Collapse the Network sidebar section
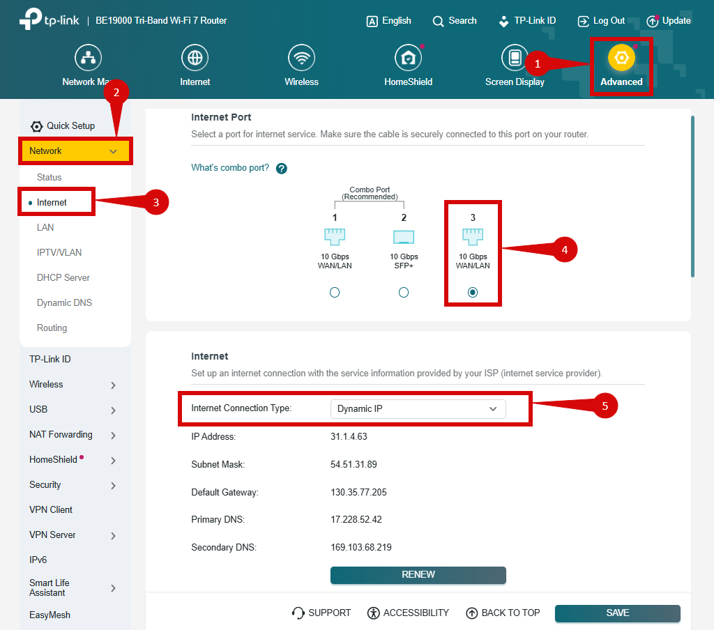The image size is (714, 630). click(x=113, y=151)
